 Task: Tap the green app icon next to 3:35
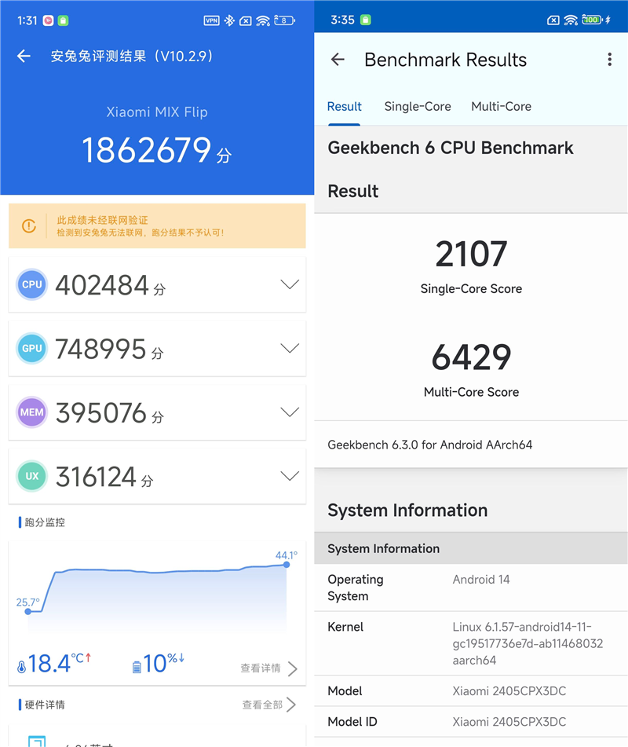point(365,20)
